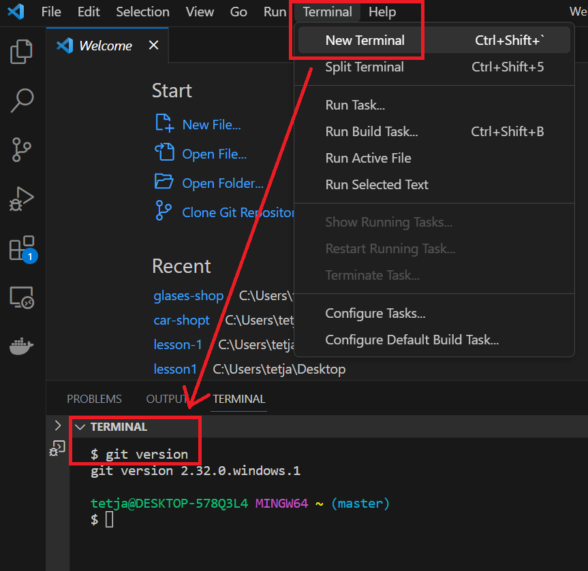Click the 'Start' heading on Welcome page
The width and height of the screenshot is (588, 571).
[172, 91]
